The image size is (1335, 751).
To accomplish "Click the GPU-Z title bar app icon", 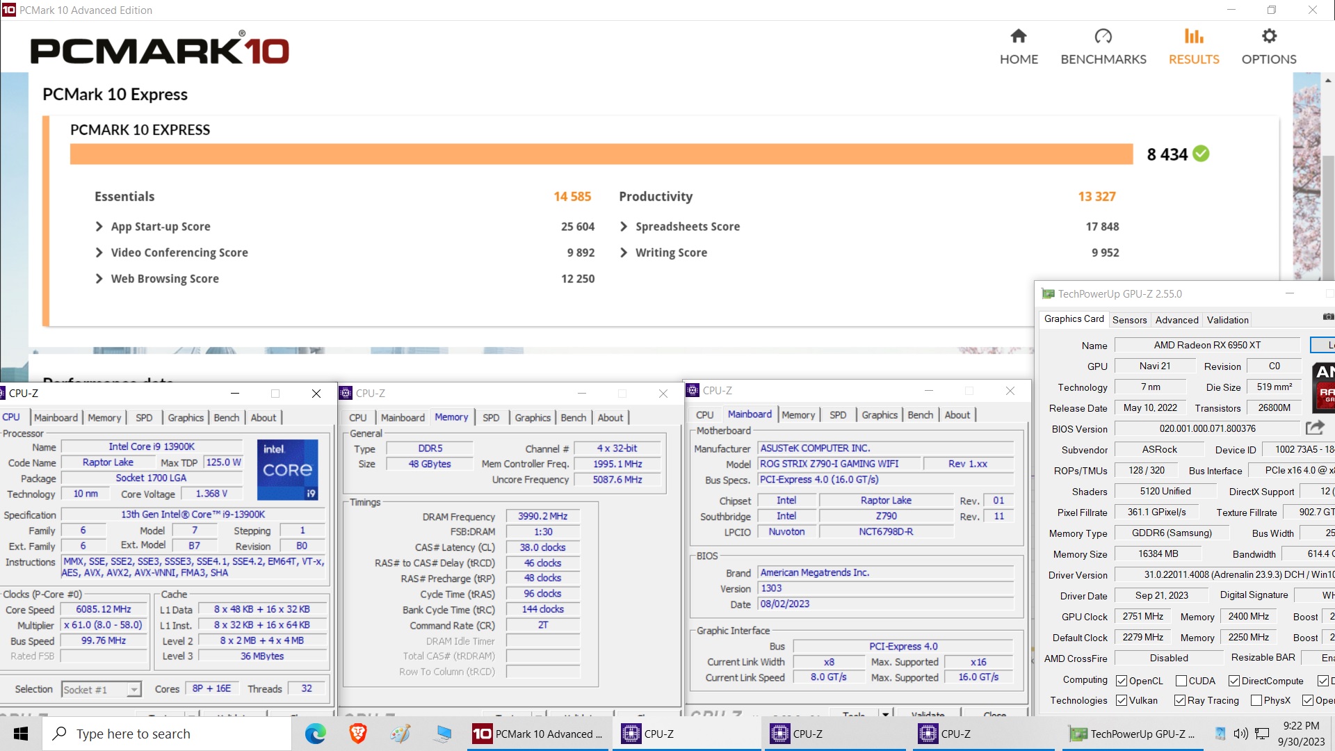I will click(x=1047, y=293).
